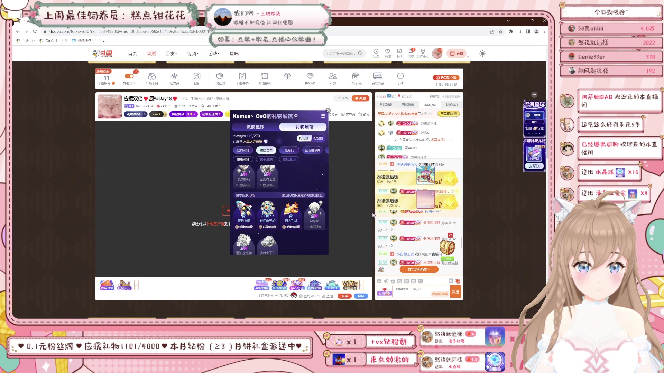Open 日榜 daily ranking icon

coord(197,76)
